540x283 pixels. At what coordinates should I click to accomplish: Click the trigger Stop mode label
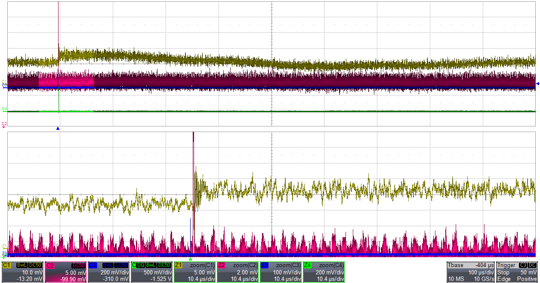tap(503, 272)
